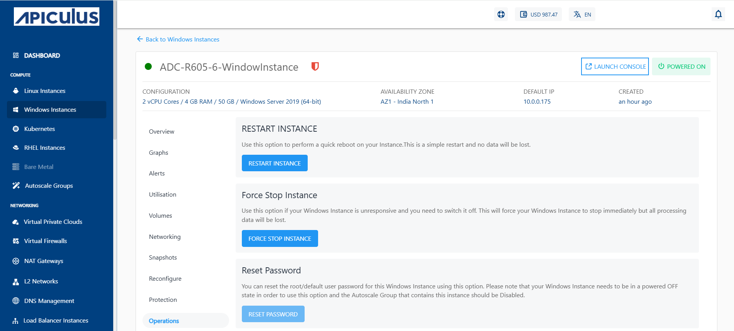The width and height of the screenshot is (734, 331).
Task: Click the DNS Management globe icon
Action: coord(16,301)
